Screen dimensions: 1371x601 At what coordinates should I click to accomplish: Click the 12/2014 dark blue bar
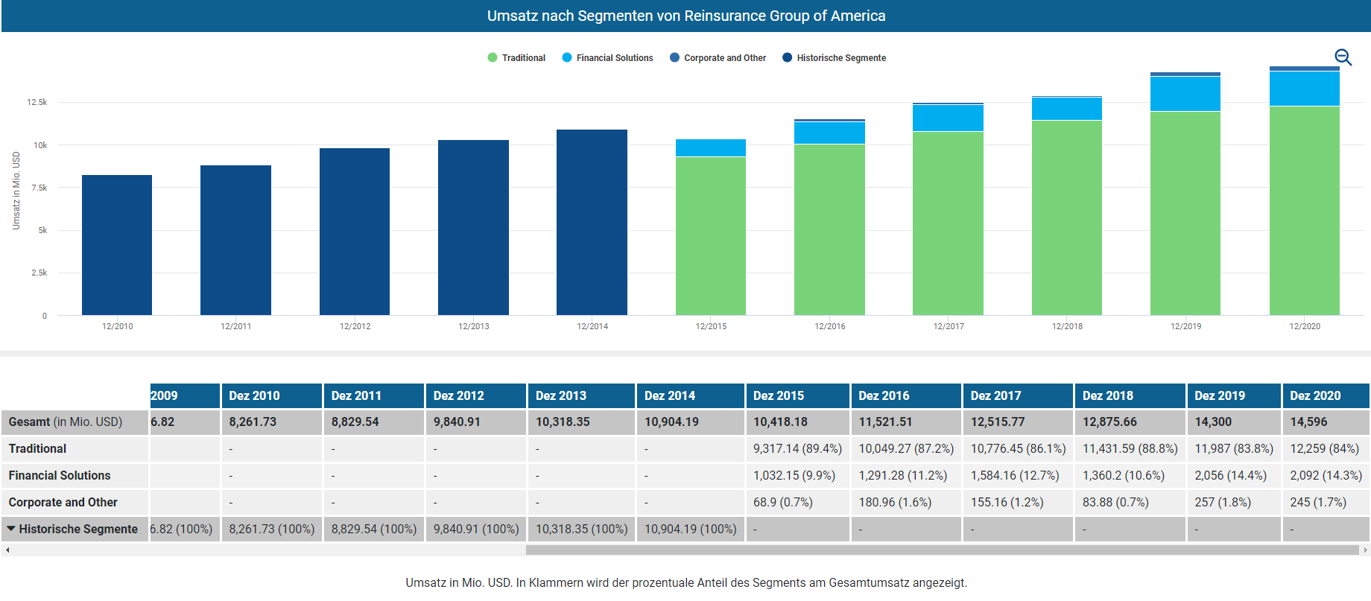tap(592, 222)
